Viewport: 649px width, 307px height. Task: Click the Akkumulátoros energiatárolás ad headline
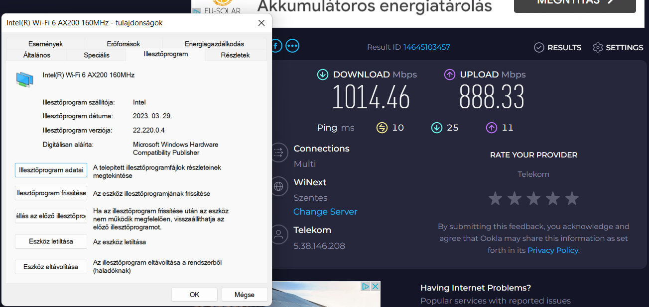[x=375, y=6]
